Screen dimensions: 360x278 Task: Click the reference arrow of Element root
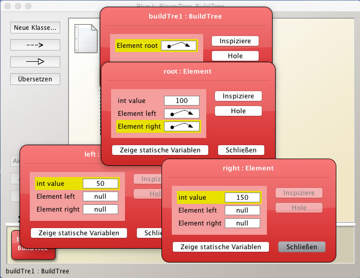tap(178, 46)
